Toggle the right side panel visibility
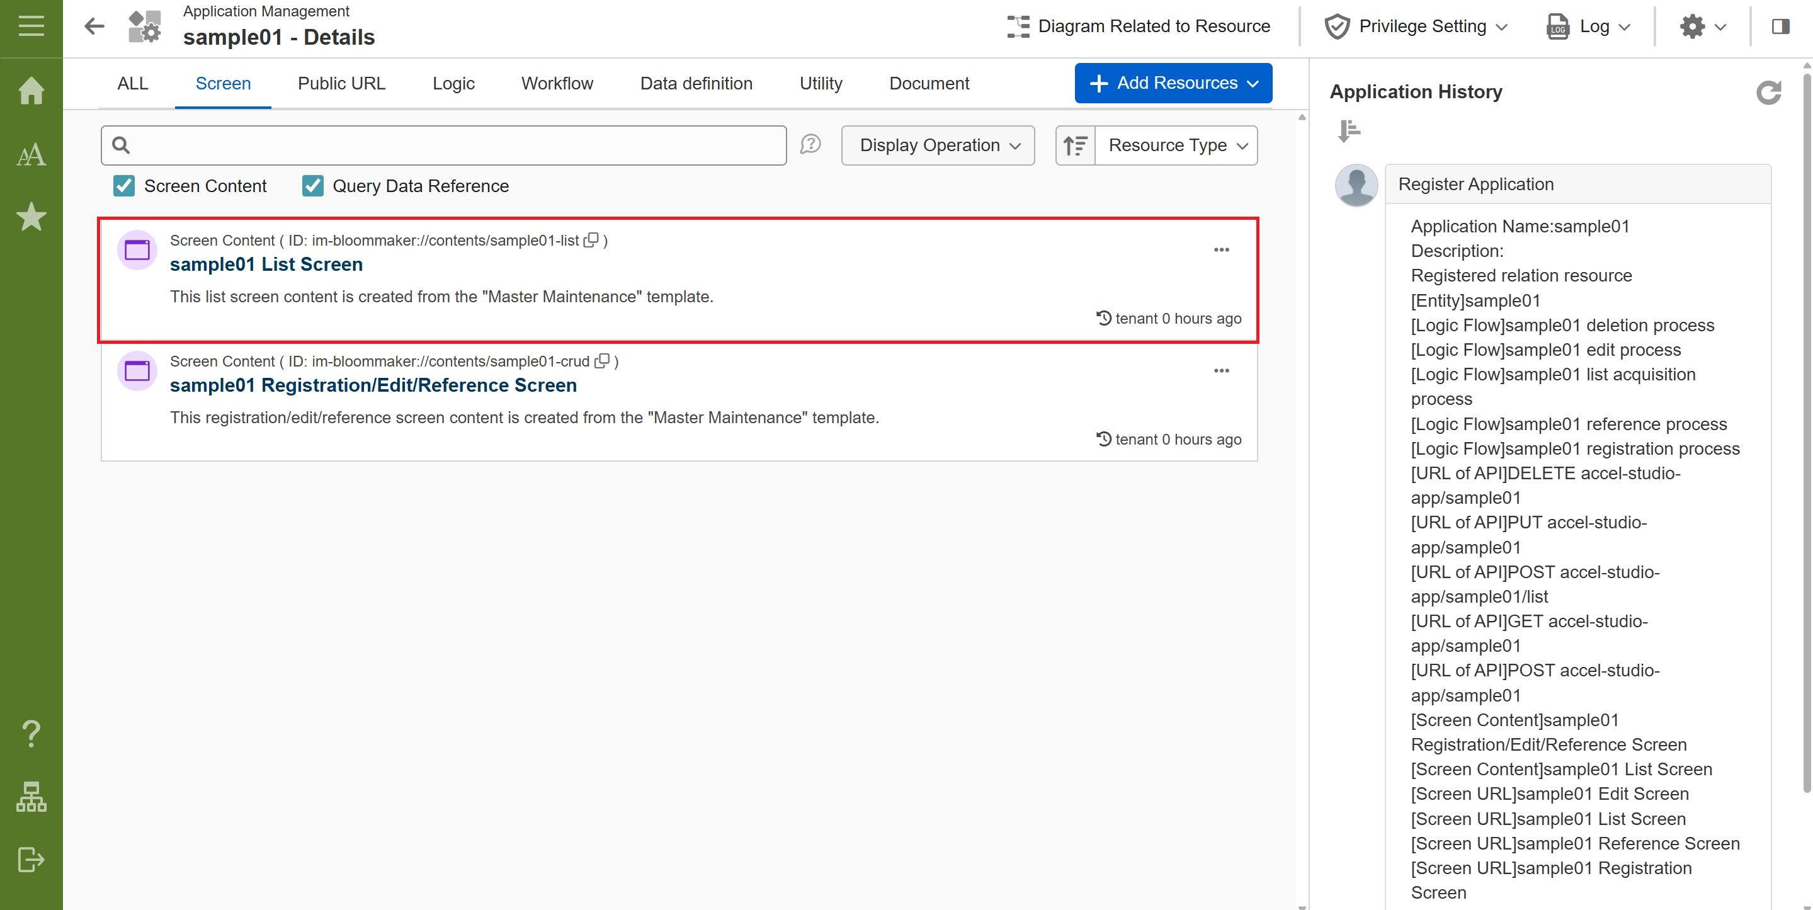The height and width of the screenshot is (910, 1813). [x=1781, y=26]
